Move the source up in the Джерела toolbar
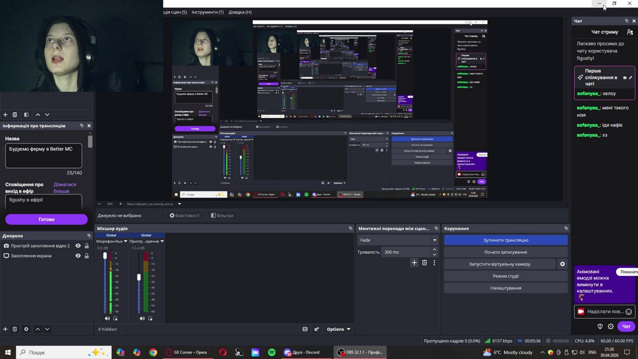 (x=37, y=329)
